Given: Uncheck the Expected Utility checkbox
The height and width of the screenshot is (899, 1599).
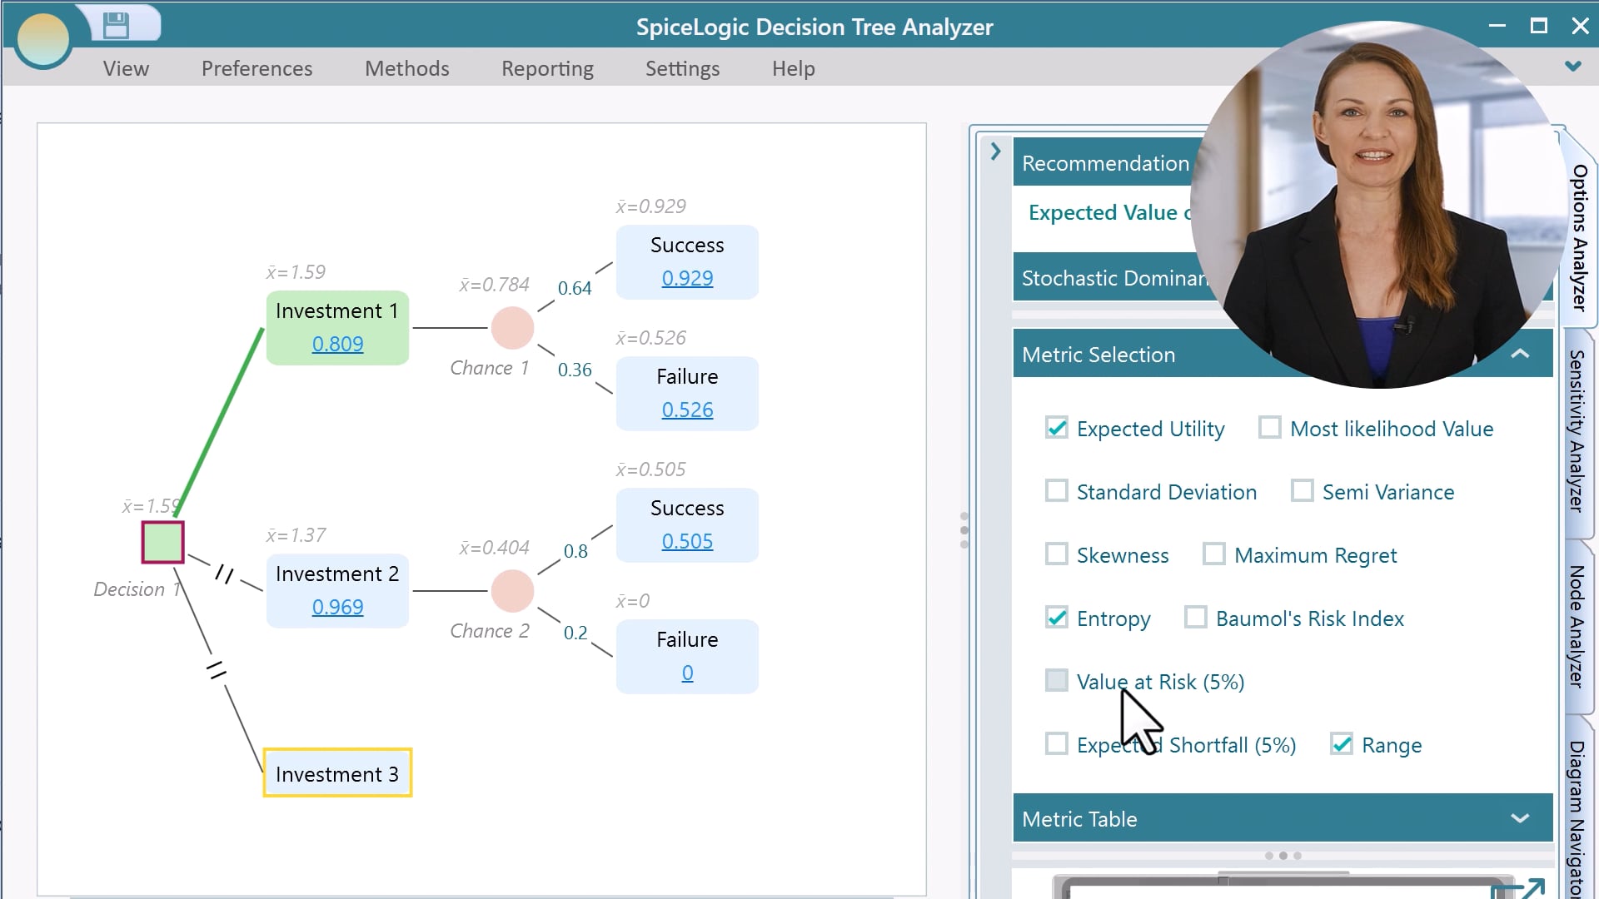Looking at the screenshot, I should 1057,428.
